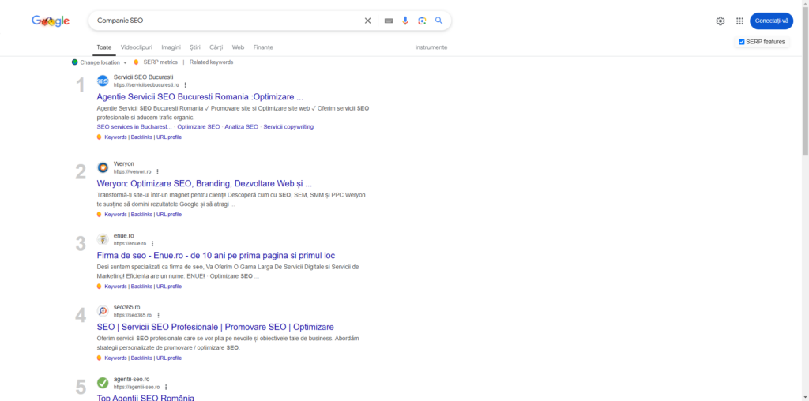The height and width of the screenshot is (401, 809).
Task: Click the magnifier search icon
Action: [x=439, y=21]
